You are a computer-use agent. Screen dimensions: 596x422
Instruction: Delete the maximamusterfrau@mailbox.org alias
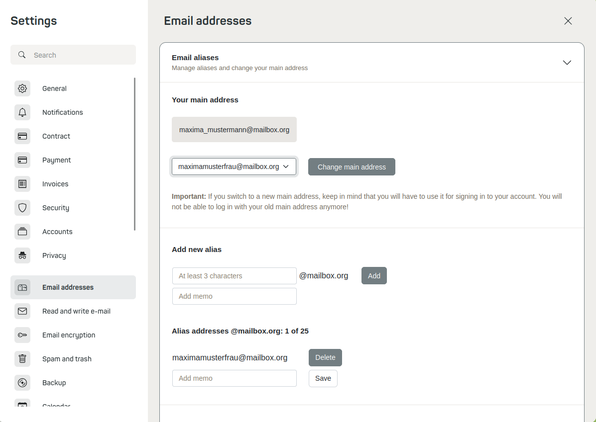pyautogui.click(x=325, y=357)
